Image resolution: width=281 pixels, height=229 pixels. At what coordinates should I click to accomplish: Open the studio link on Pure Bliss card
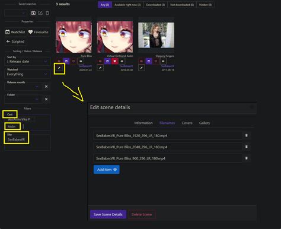(x=85, y=66)
